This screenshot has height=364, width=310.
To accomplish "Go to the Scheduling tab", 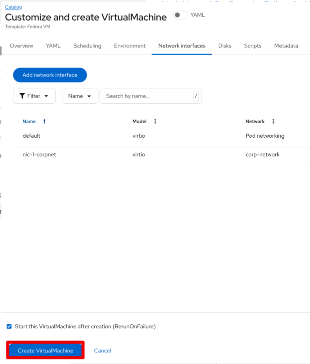I will tap(87, 46).
